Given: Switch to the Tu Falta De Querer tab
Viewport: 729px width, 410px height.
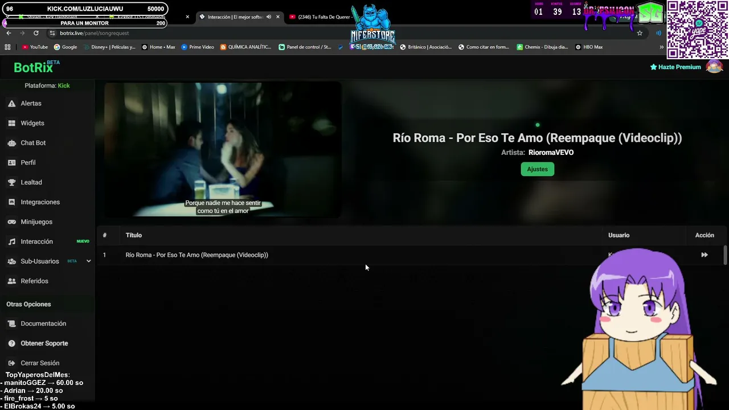Looking at the screenshot, I should (323, 17).
